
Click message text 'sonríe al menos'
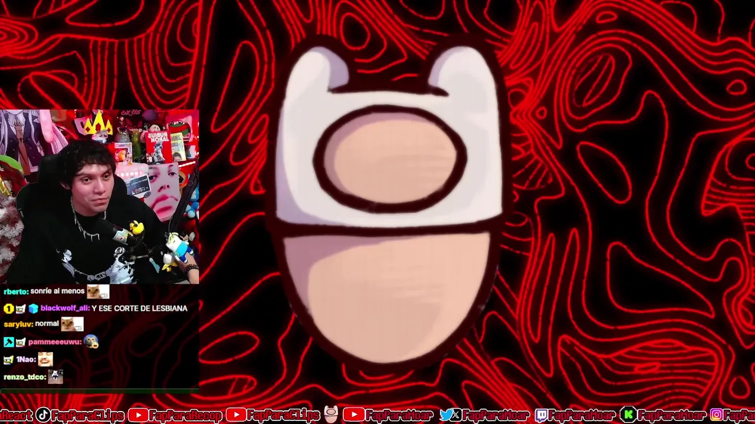coord(58,291)
